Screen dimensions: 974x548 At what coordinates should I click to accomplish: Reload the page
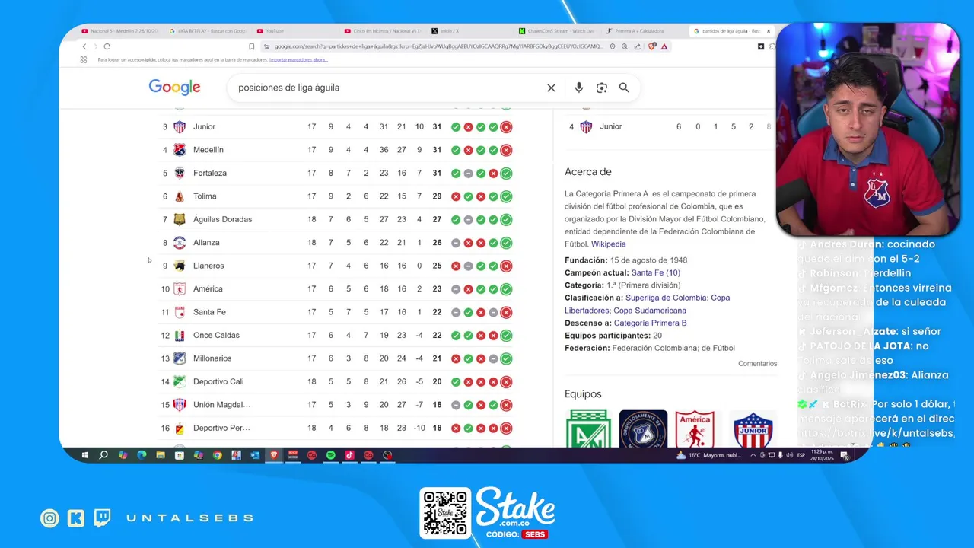(107, 46)
